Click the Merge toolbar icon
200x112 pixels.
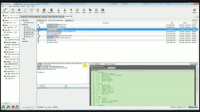point(84,11)
